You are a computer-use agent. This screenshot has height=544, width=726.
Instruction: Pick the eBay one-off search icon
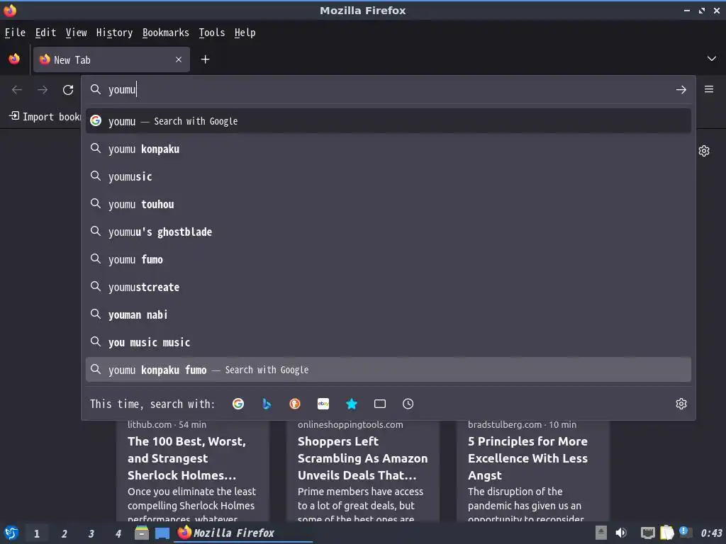(x=323, y=404)
